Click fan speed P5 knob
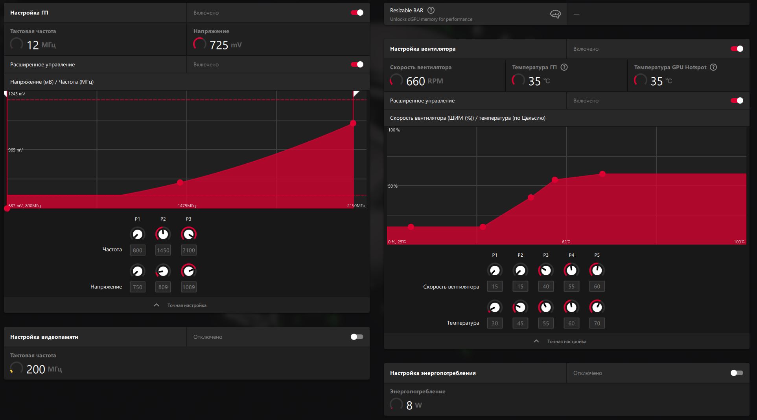This screenshot has width=757, height=420. coord(597,270)
